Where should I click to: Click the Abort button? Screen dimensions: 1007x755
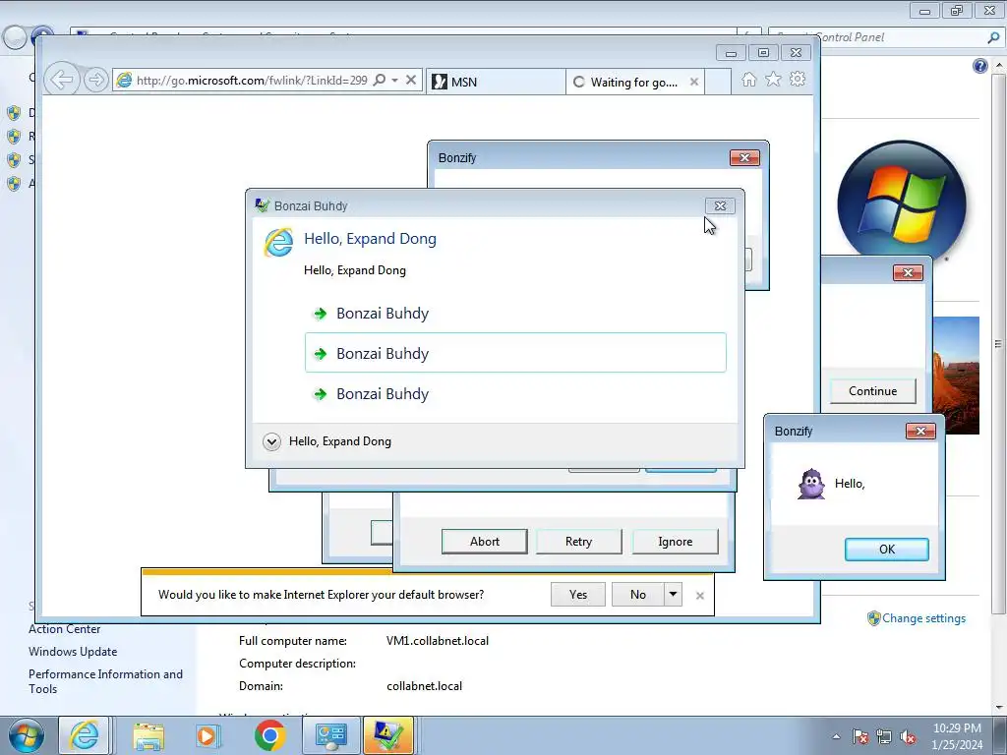484,542
